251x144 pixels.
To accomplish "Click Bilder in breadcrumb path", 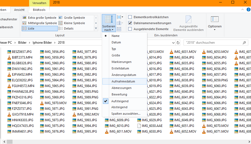I will 22,43.
